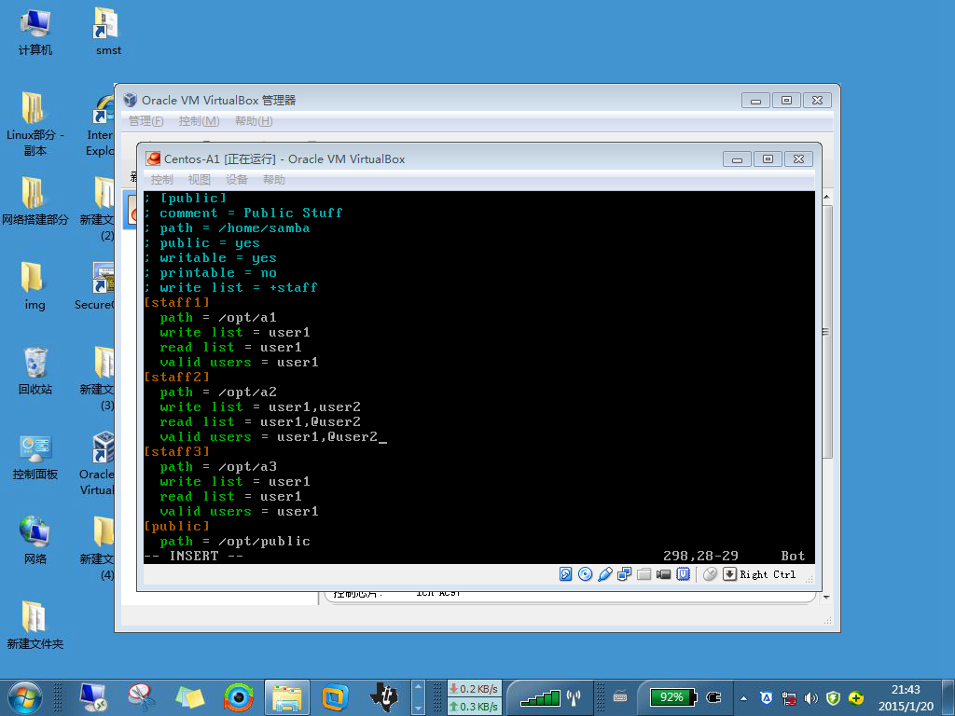955x716 pixels.
Task: Open the 帮助 menu in Centos-A1 window
Action: pos(274,180)
